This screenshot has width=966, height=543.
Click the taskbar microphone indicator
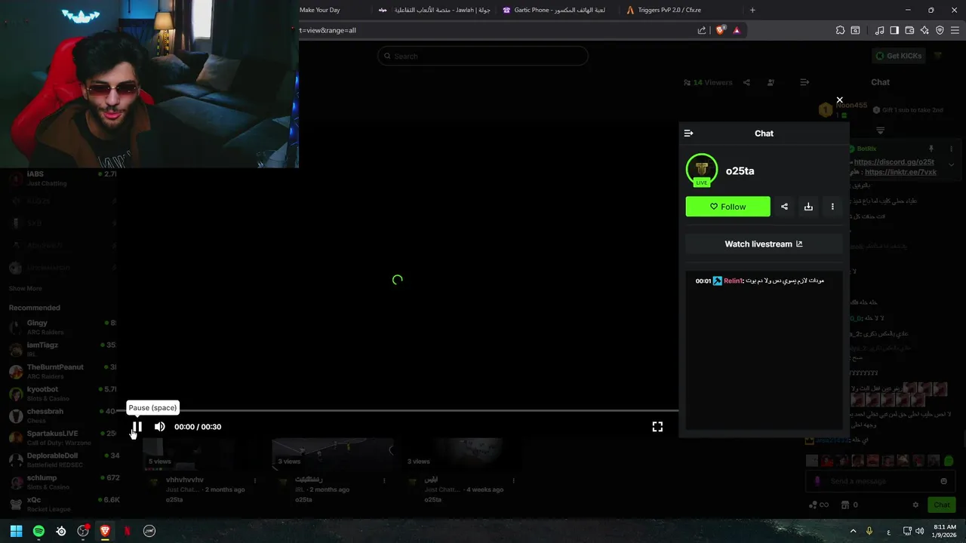click(x=869, y=531)
